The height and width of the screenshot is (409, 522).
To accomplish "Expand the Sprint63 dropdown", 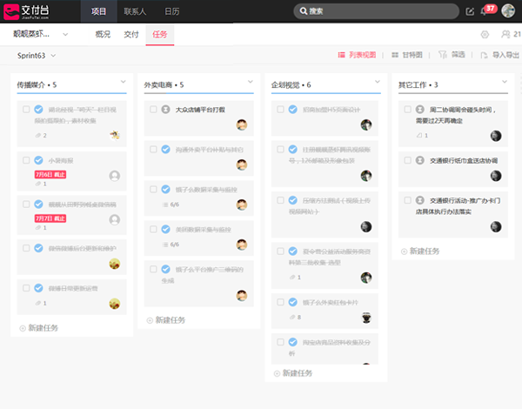I will pyautogui.click(x=53, y=56).
